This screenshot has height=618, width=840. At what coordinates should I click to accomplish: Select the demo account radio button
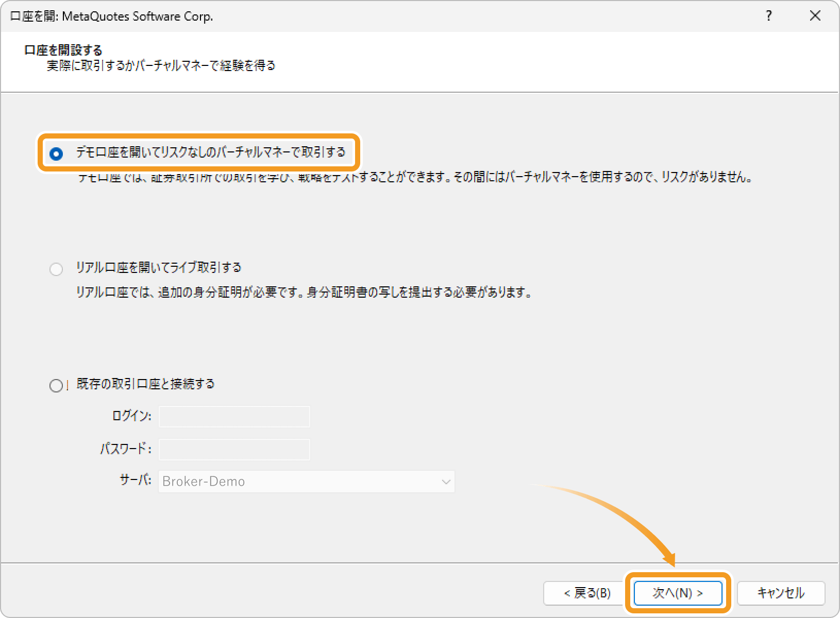tap(56, 153)
